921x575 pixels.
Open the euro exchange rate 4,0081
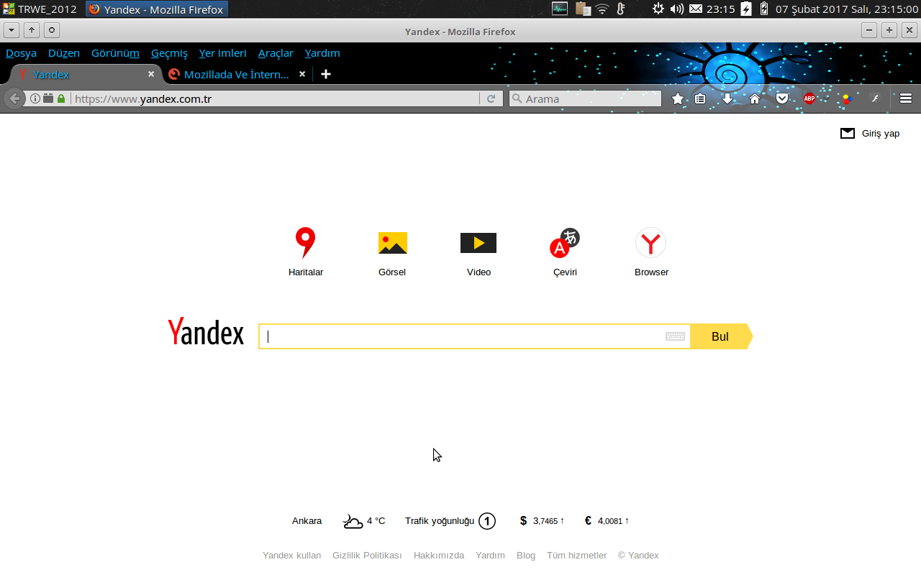(607, 521)
